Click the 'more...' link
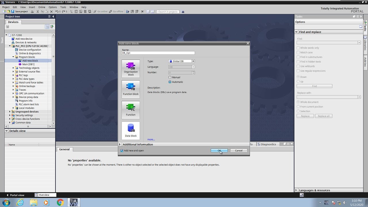Viewport: 368px width, 207px height. pos(151,139)
